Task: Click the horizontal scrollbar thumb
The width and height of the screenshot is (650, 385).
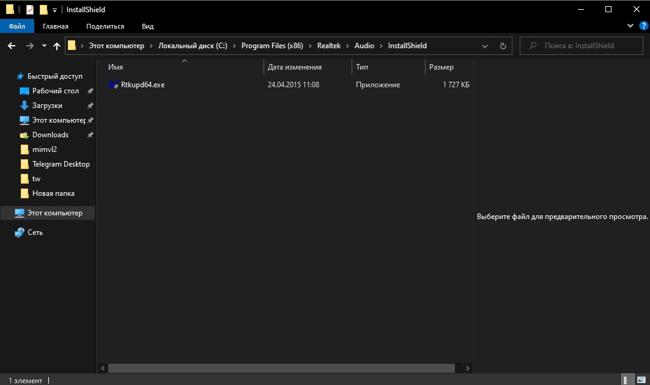Action: pos(281,368)
